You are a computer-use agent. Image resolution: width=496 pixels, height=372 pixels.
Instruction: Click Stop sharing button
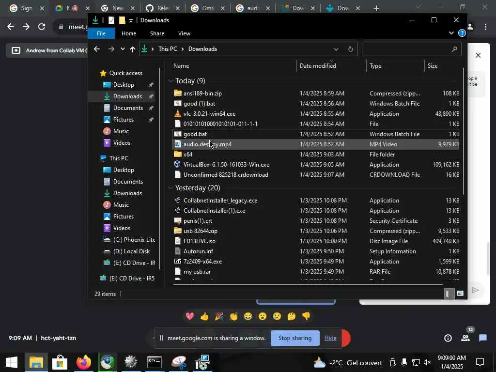pyautogui.click(x=295, y=338)
